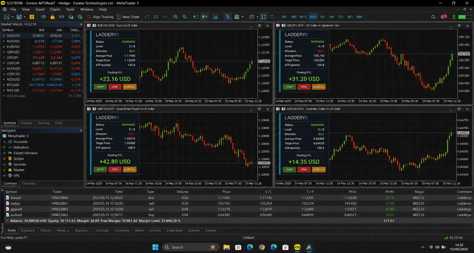Expand the Indicators node in Navigator
The height and width of the screenshot is (253, 474).
tap(4, 147)
